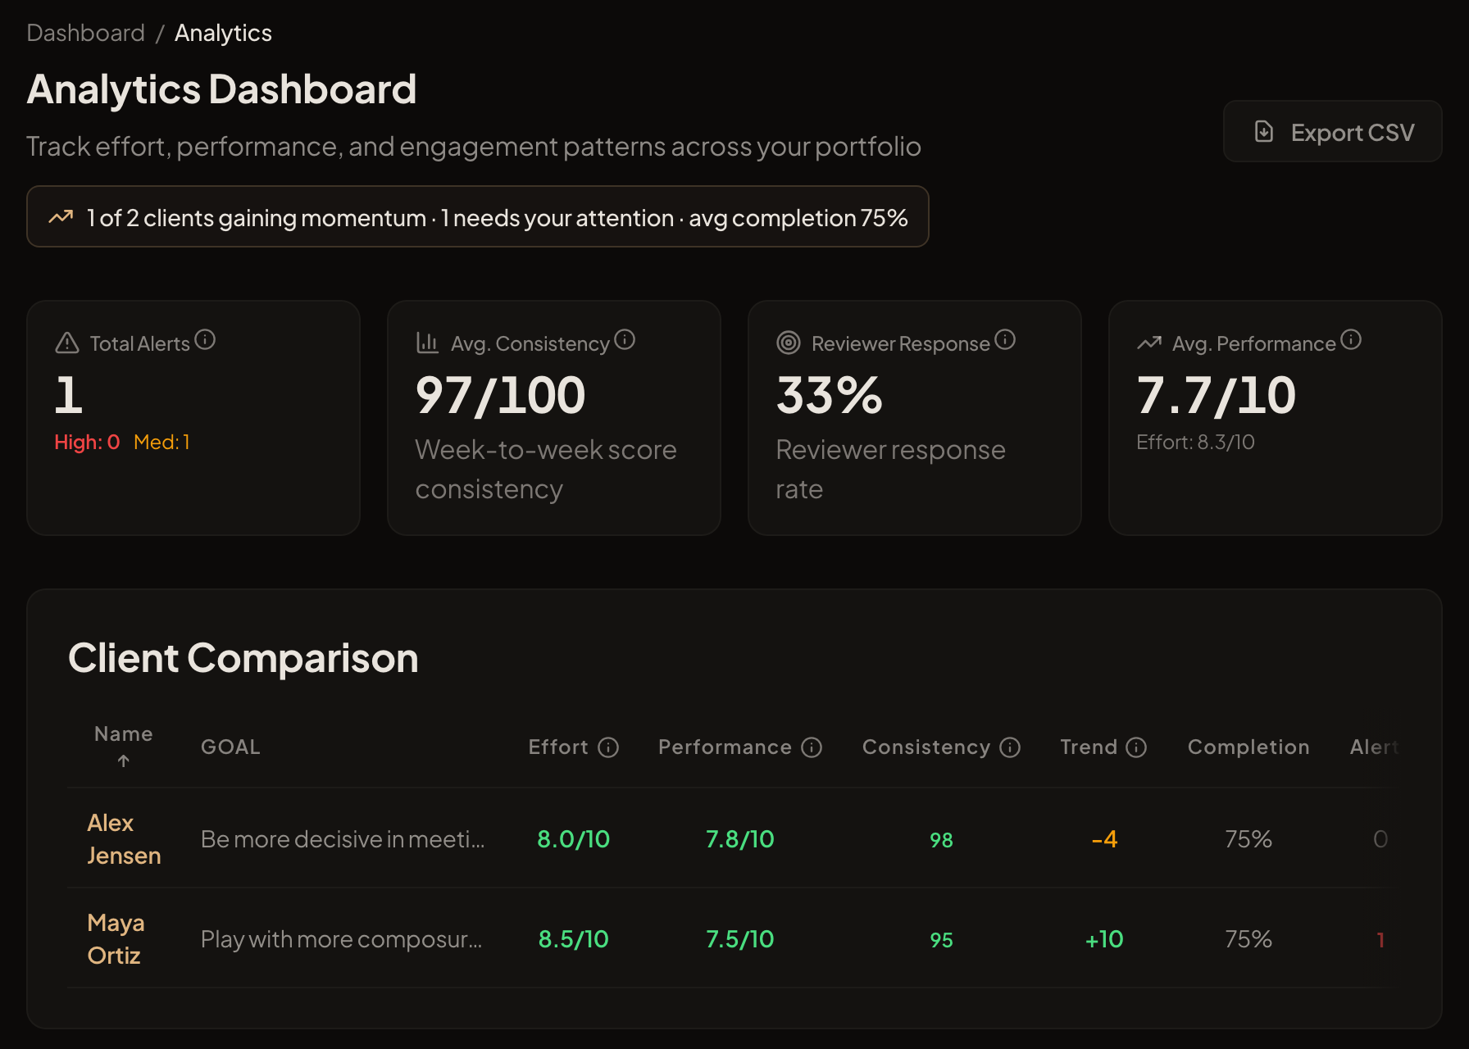Open the Dashboard breadcrumb link
1469x1049 pixels.
(x=86, y=33)
